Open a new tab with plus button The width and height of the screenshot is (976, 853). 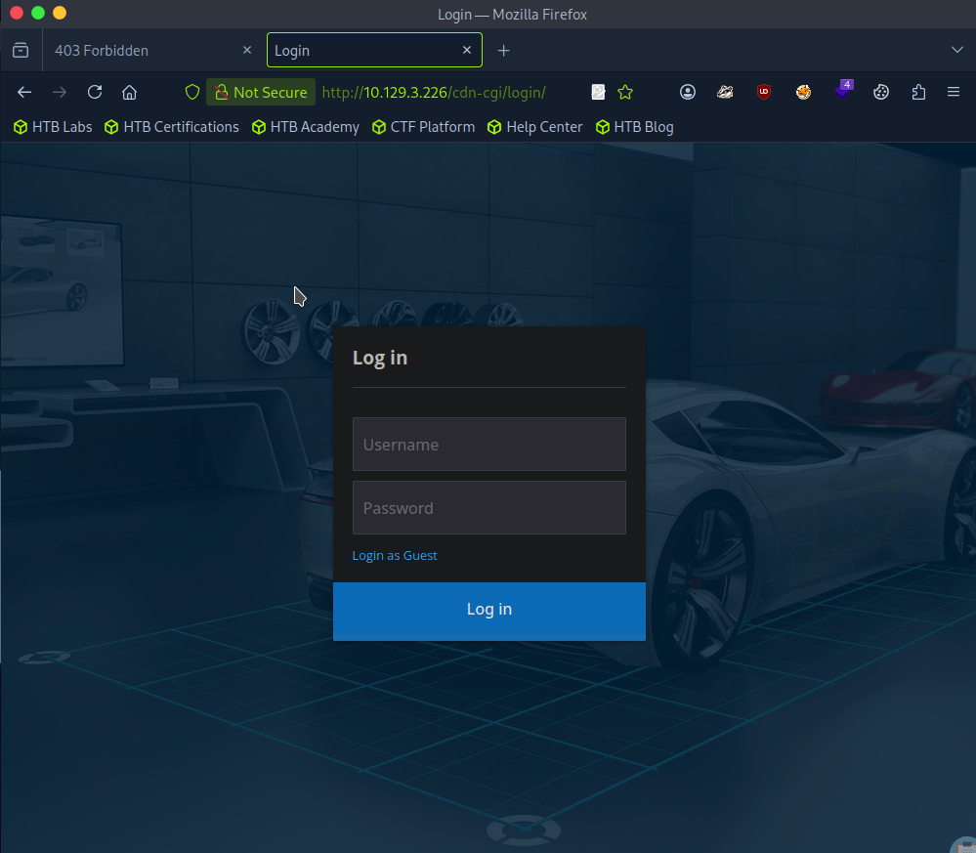tap(504, 50)
